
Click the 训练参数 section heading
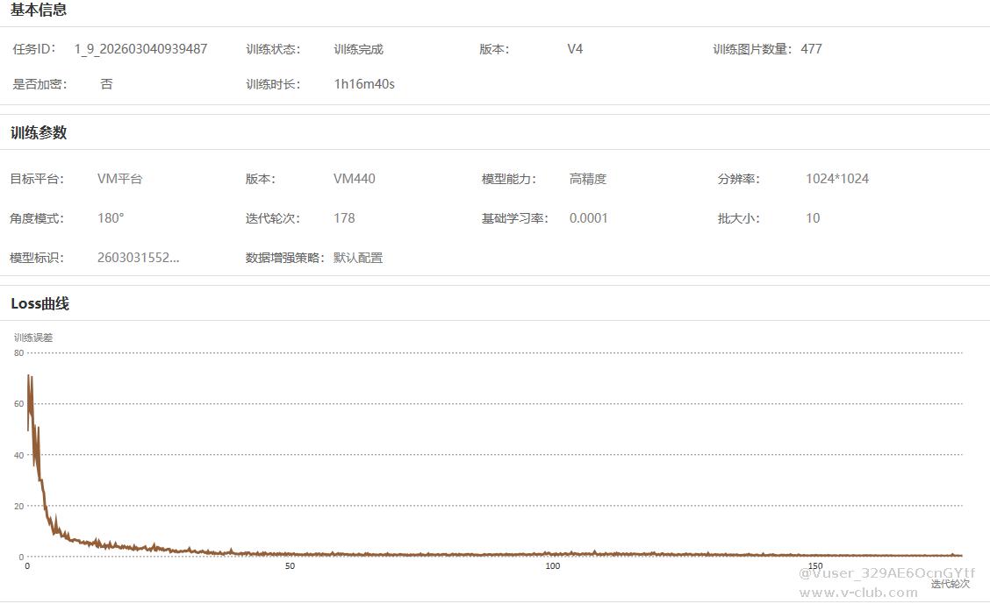click(39, 133)
